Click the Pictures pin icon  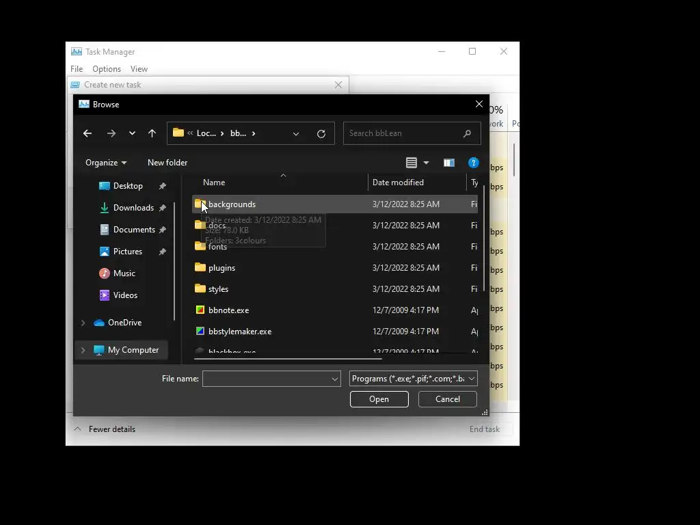tap(163, 252)
